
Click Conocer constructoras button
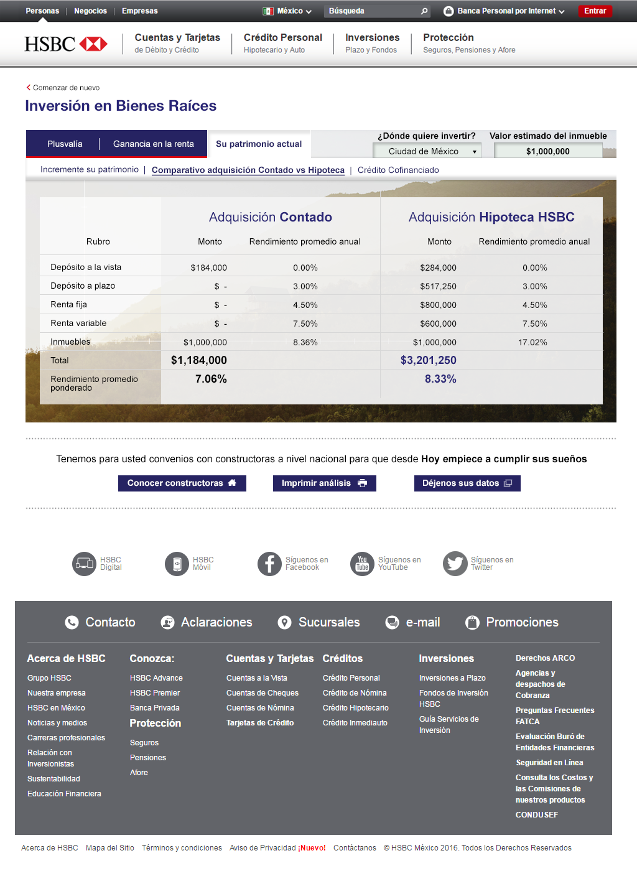coord(182,483)
